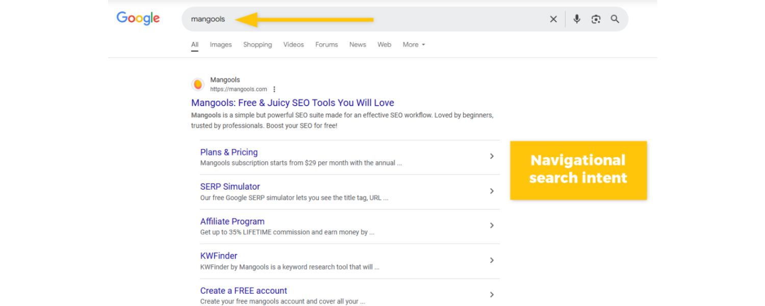
Task: Open the three-dot menu beside mangools.com
Action: point(274,89)
